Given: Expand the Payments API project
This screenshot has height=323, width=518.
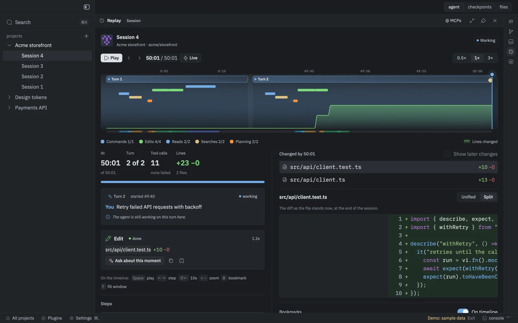Looking at the screenshot, I should click(9, 108).
